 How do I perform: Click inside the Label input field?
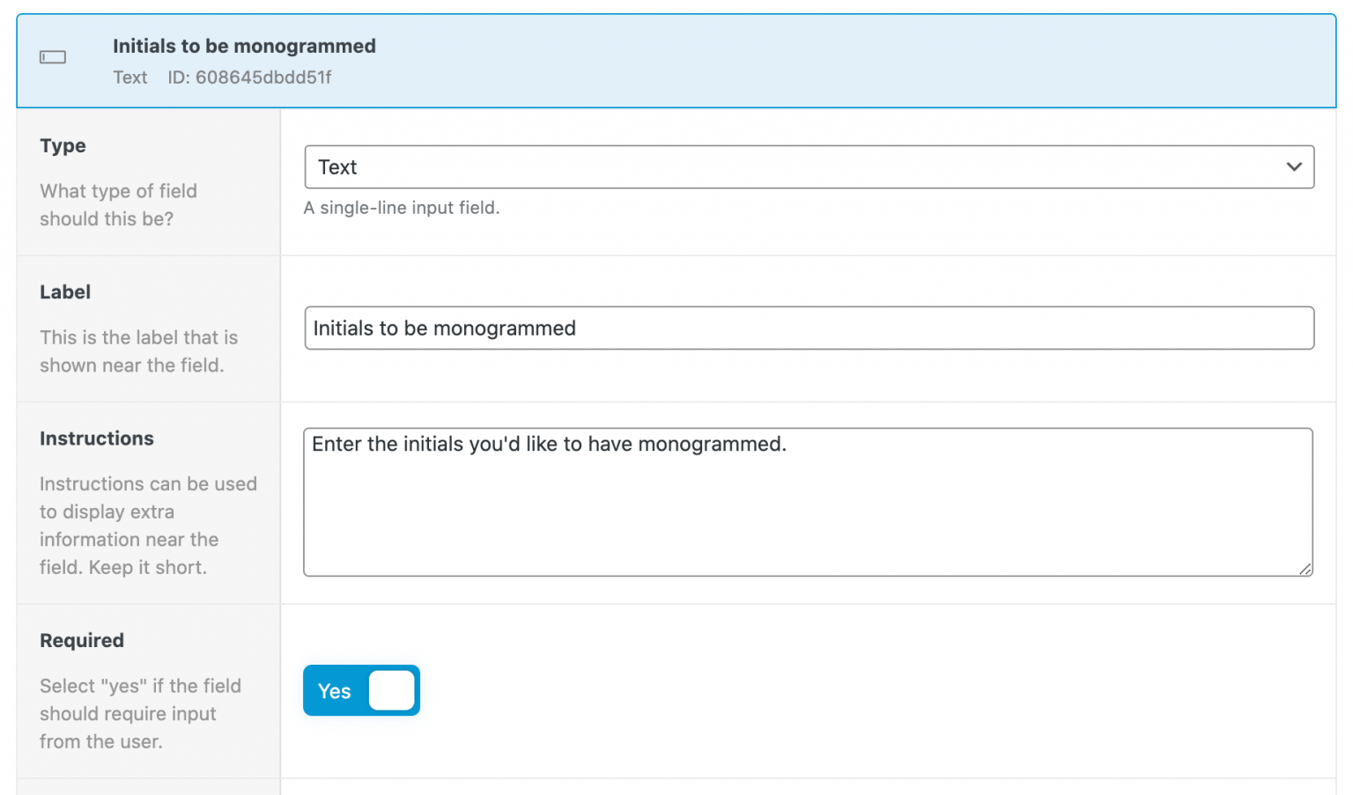tap(808, 328)
